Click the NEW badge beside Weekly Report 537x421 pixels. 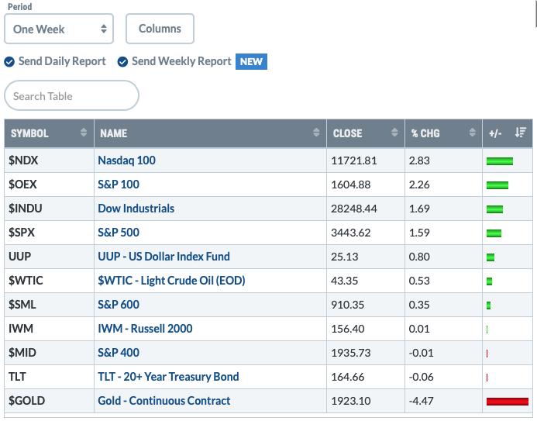251,62
